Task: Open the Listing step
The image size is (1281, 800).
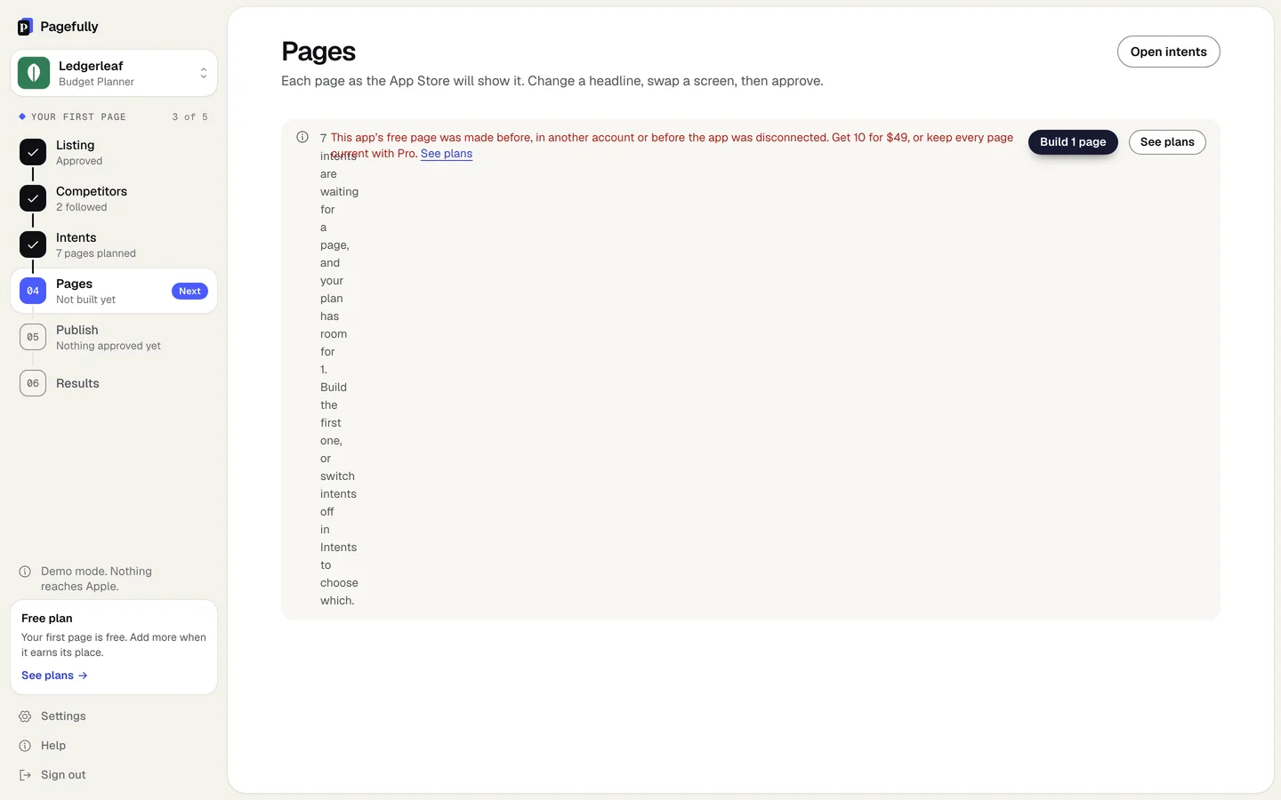Action: pos(114,152)
